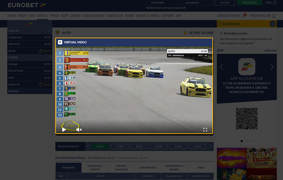Play the virtual race video
283x180 pixels.
(x=64, y=129)
